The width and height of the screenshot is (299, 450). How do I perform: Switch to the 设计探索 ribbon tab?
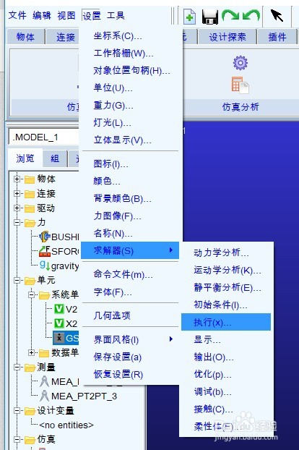pyautogui.click(x=227, y=37)
